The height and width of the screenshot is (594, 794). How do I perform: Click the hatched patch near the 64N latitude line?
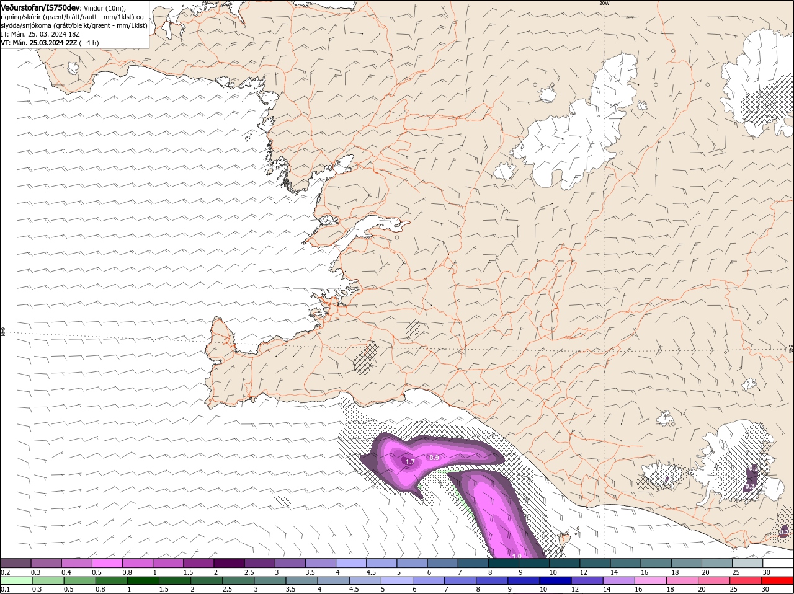click(x=366, y=358)
